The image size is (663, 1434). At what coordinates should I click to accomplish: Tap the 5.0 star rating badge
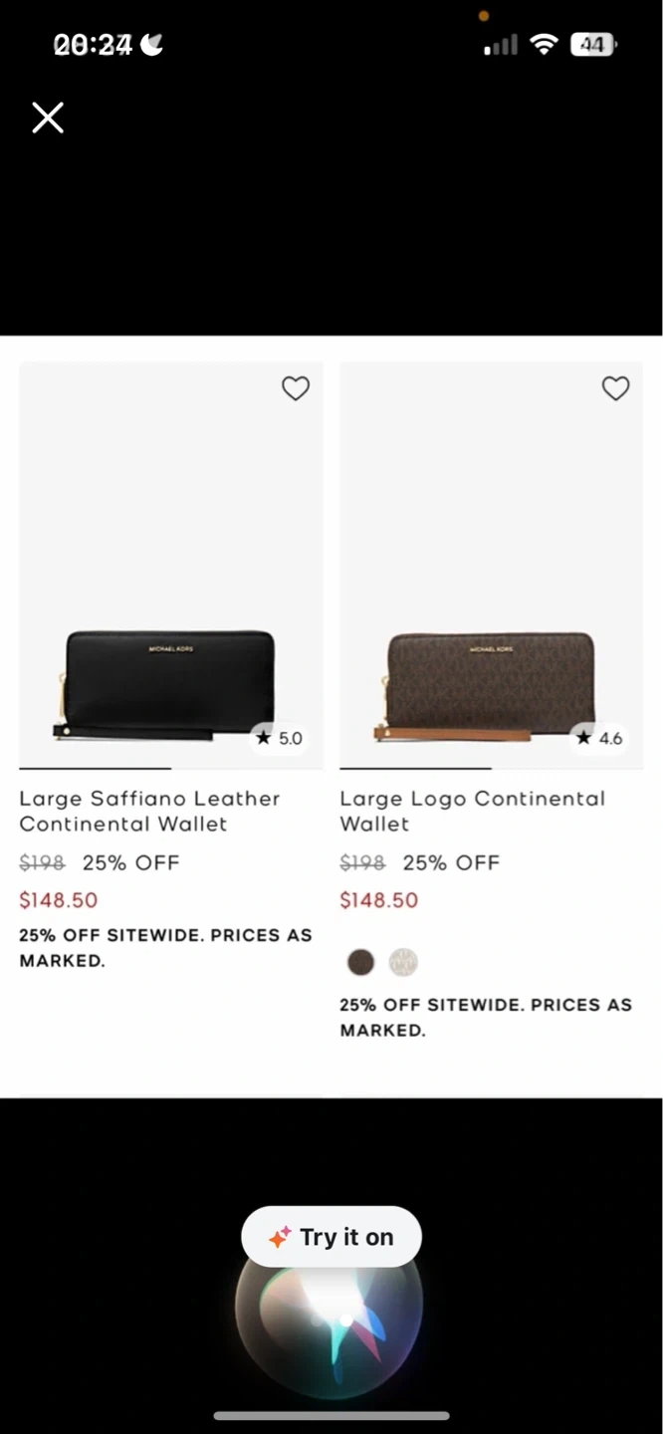pyautogui.click(x=279, y=738)
